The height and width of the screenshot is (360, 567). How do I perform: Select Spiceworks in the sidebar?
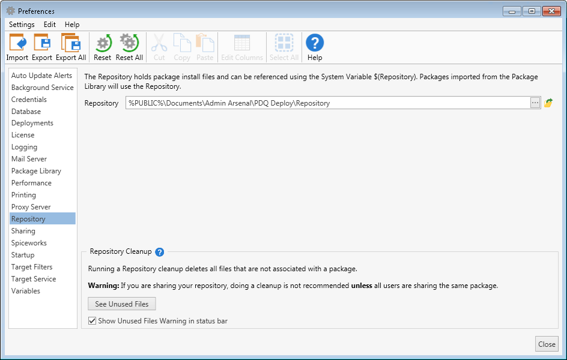point(43,242)
